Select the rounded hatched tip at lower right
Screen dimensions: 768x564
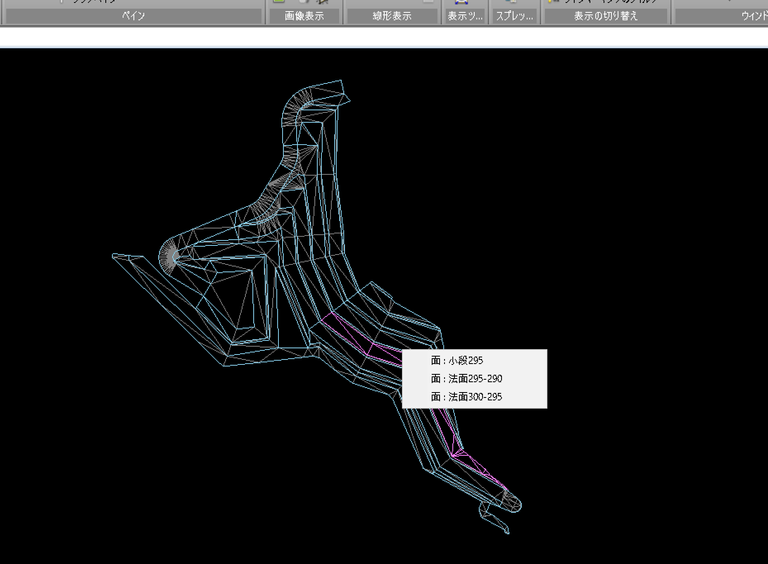point(512,502)
